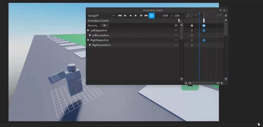
Task: Select the RightUpperArm keyframe at 0:00
Action: coord(192,40)
